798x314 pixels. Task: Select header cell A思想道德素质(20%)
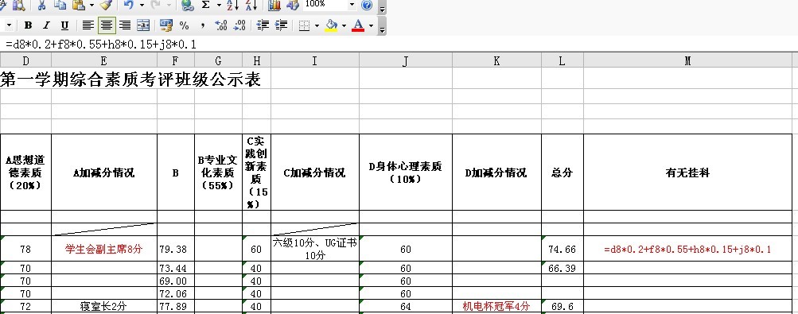click(25, 173)
